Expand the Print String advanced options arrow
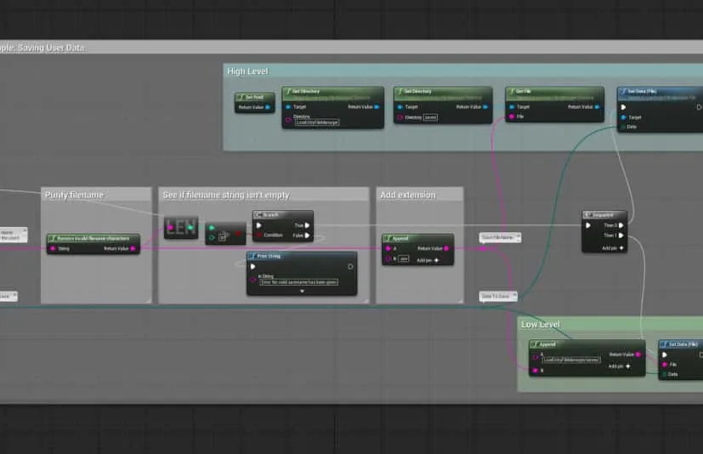This screenshot has width=703, height=454. pyautogui.click(x=302, y=291)
